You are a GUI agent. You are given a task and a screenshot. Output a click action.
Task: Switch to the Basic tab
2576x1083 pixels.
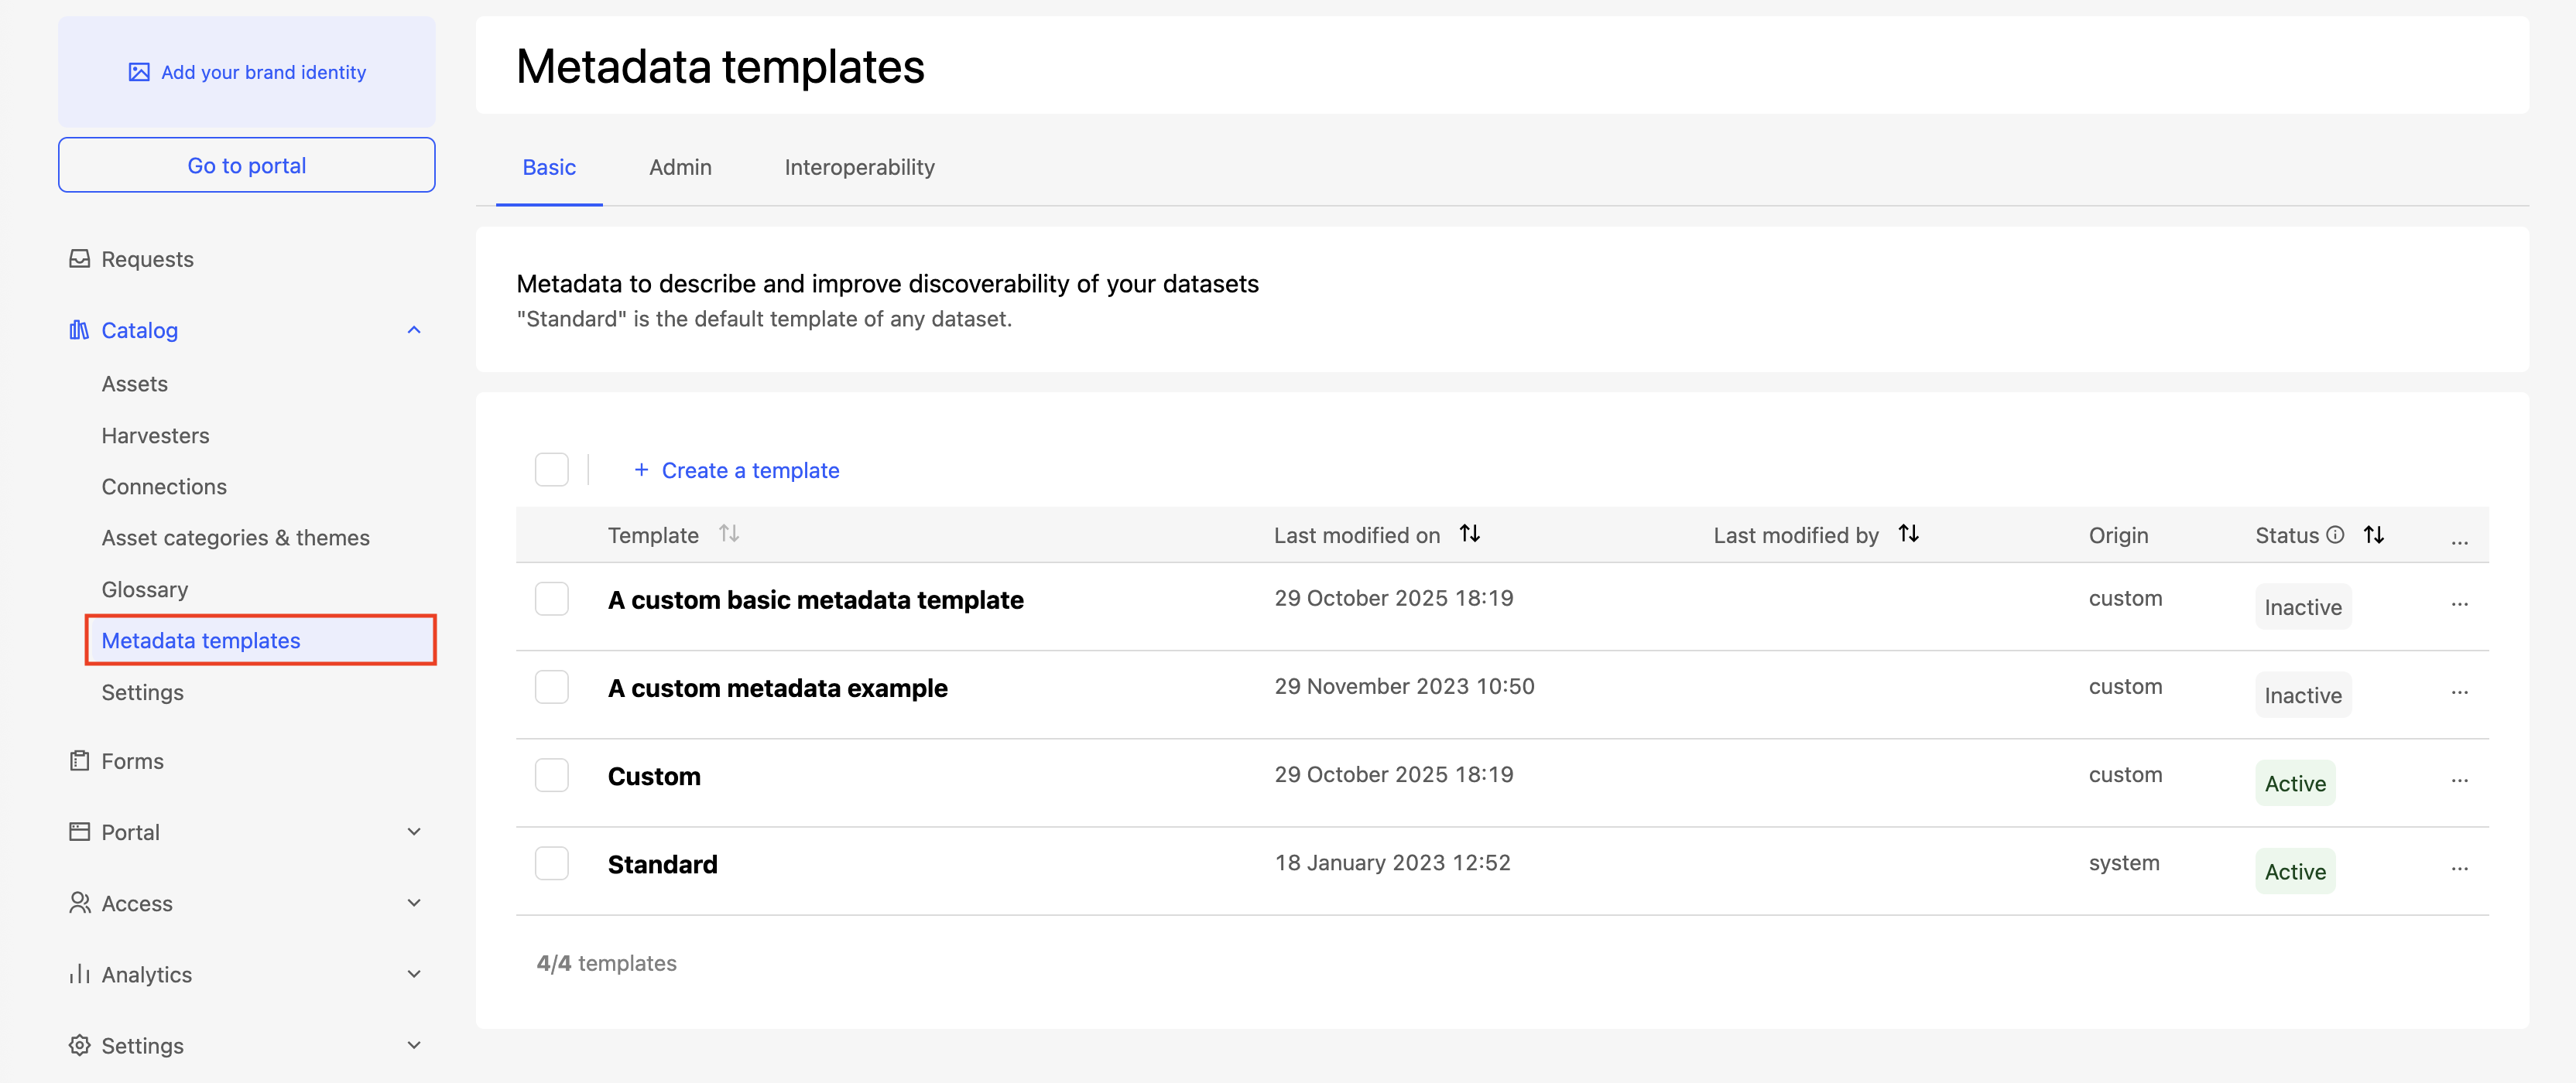pyautogui.click(x=549, y=167)
